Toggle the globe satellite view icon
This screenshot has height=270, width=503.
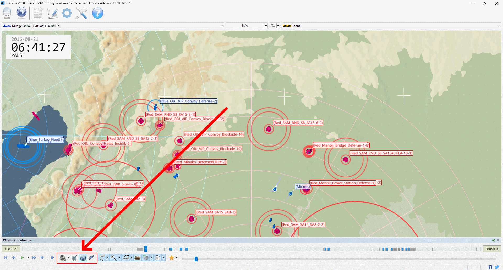point(83,258)
